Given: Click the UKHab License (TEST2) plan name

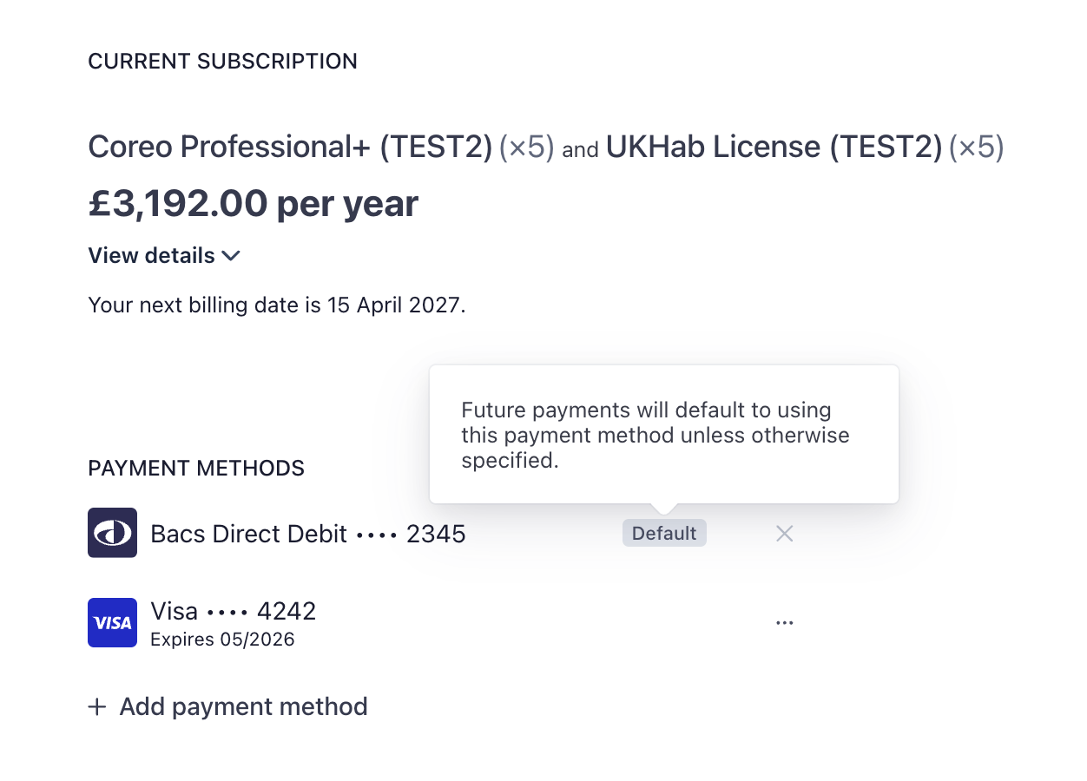Looking at the screenshot, I should coord(773,148).
